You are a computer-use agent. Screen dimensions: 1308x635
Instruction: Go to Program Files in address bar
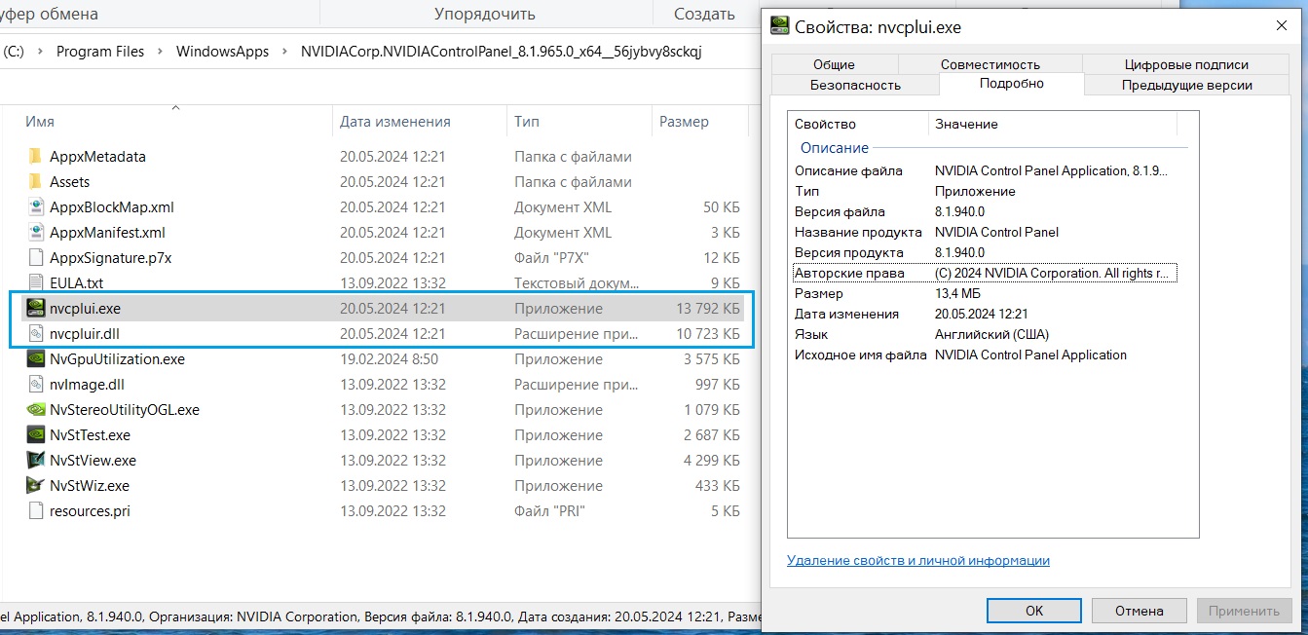coord(100,52)
